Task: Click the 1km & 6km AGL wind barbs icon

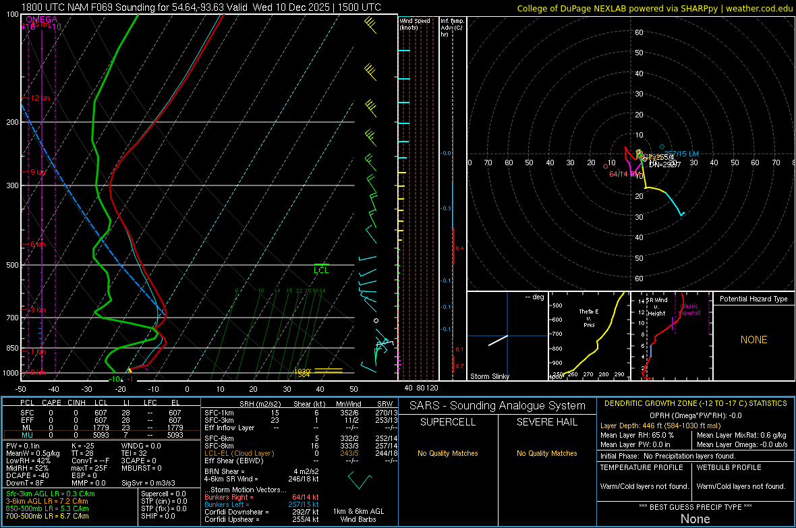Action: click(360, 481)
